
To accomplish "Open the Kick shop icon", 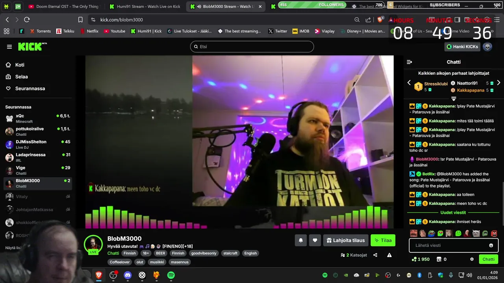I will [x=438, y=259].
